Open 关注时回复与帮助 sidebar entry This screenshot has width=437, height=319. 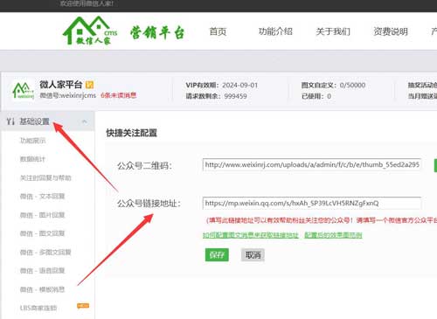45,177
